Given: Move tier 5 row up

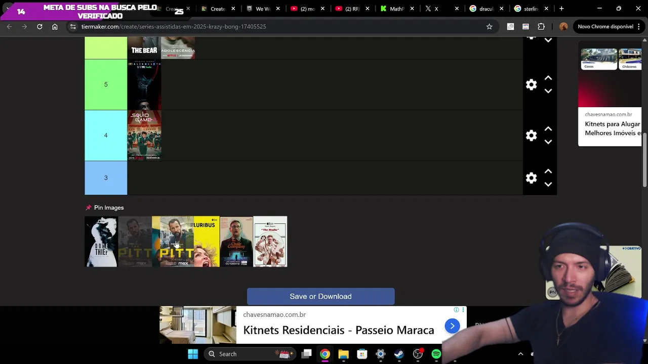Looking at the screenshot, I should 548,78.
